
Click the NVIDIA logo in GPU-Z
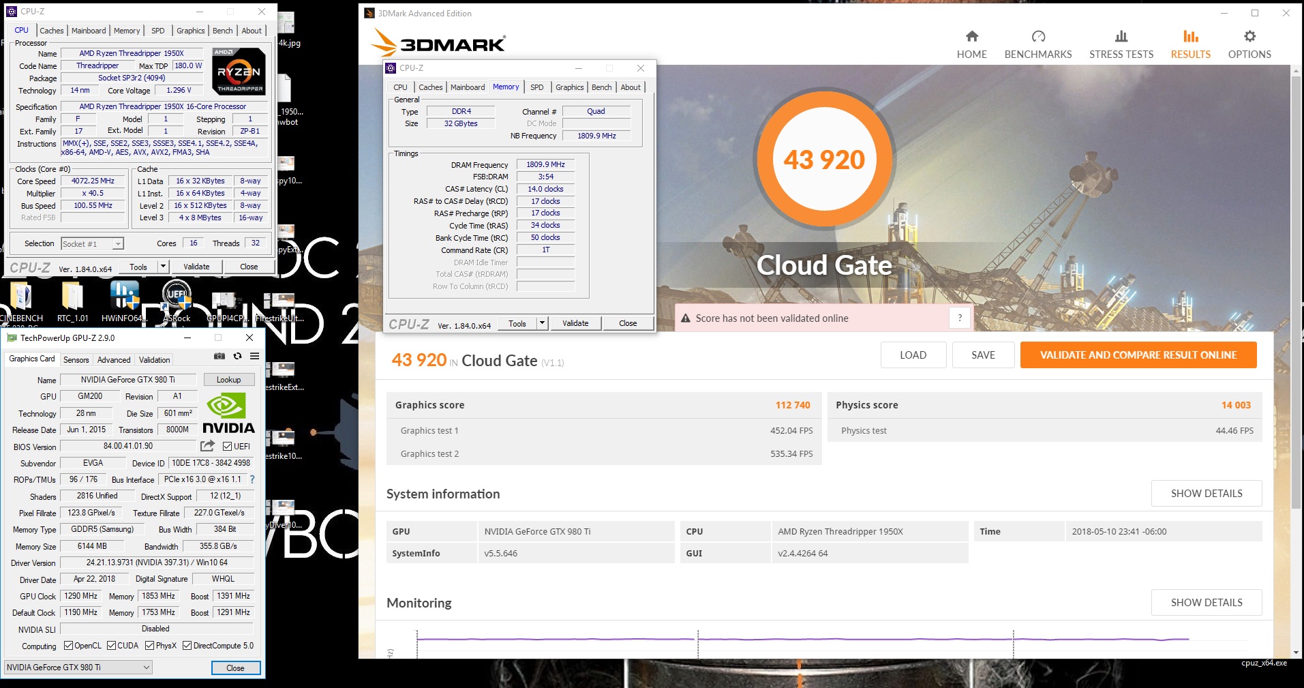click(228, 413)
